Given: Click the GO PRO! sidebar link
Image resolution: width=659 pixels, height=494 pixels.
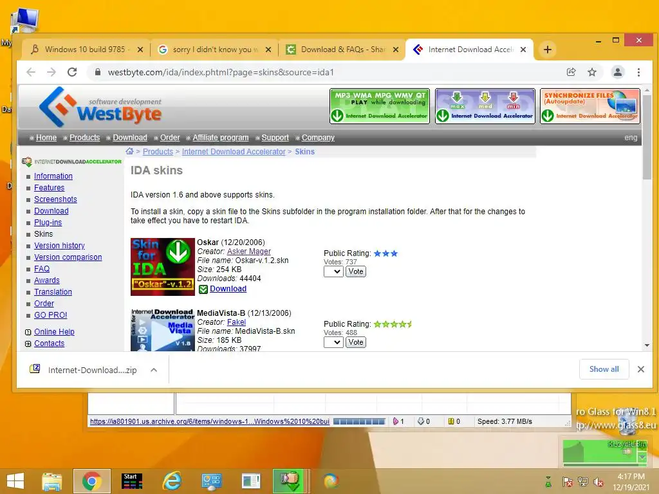Looking at the screenshot, I should [50, 315].
